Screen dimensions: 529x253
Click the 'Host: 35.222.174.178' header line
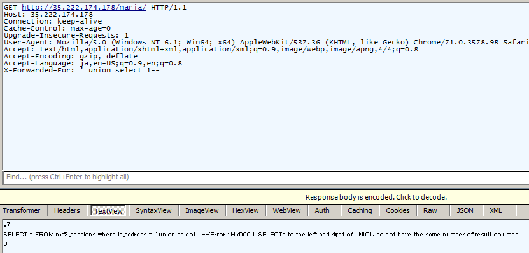(x=48, y=14)
